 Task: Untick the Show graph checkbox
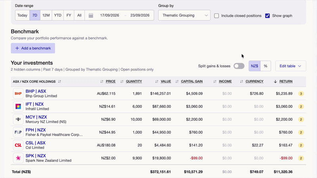coord(267,16)
